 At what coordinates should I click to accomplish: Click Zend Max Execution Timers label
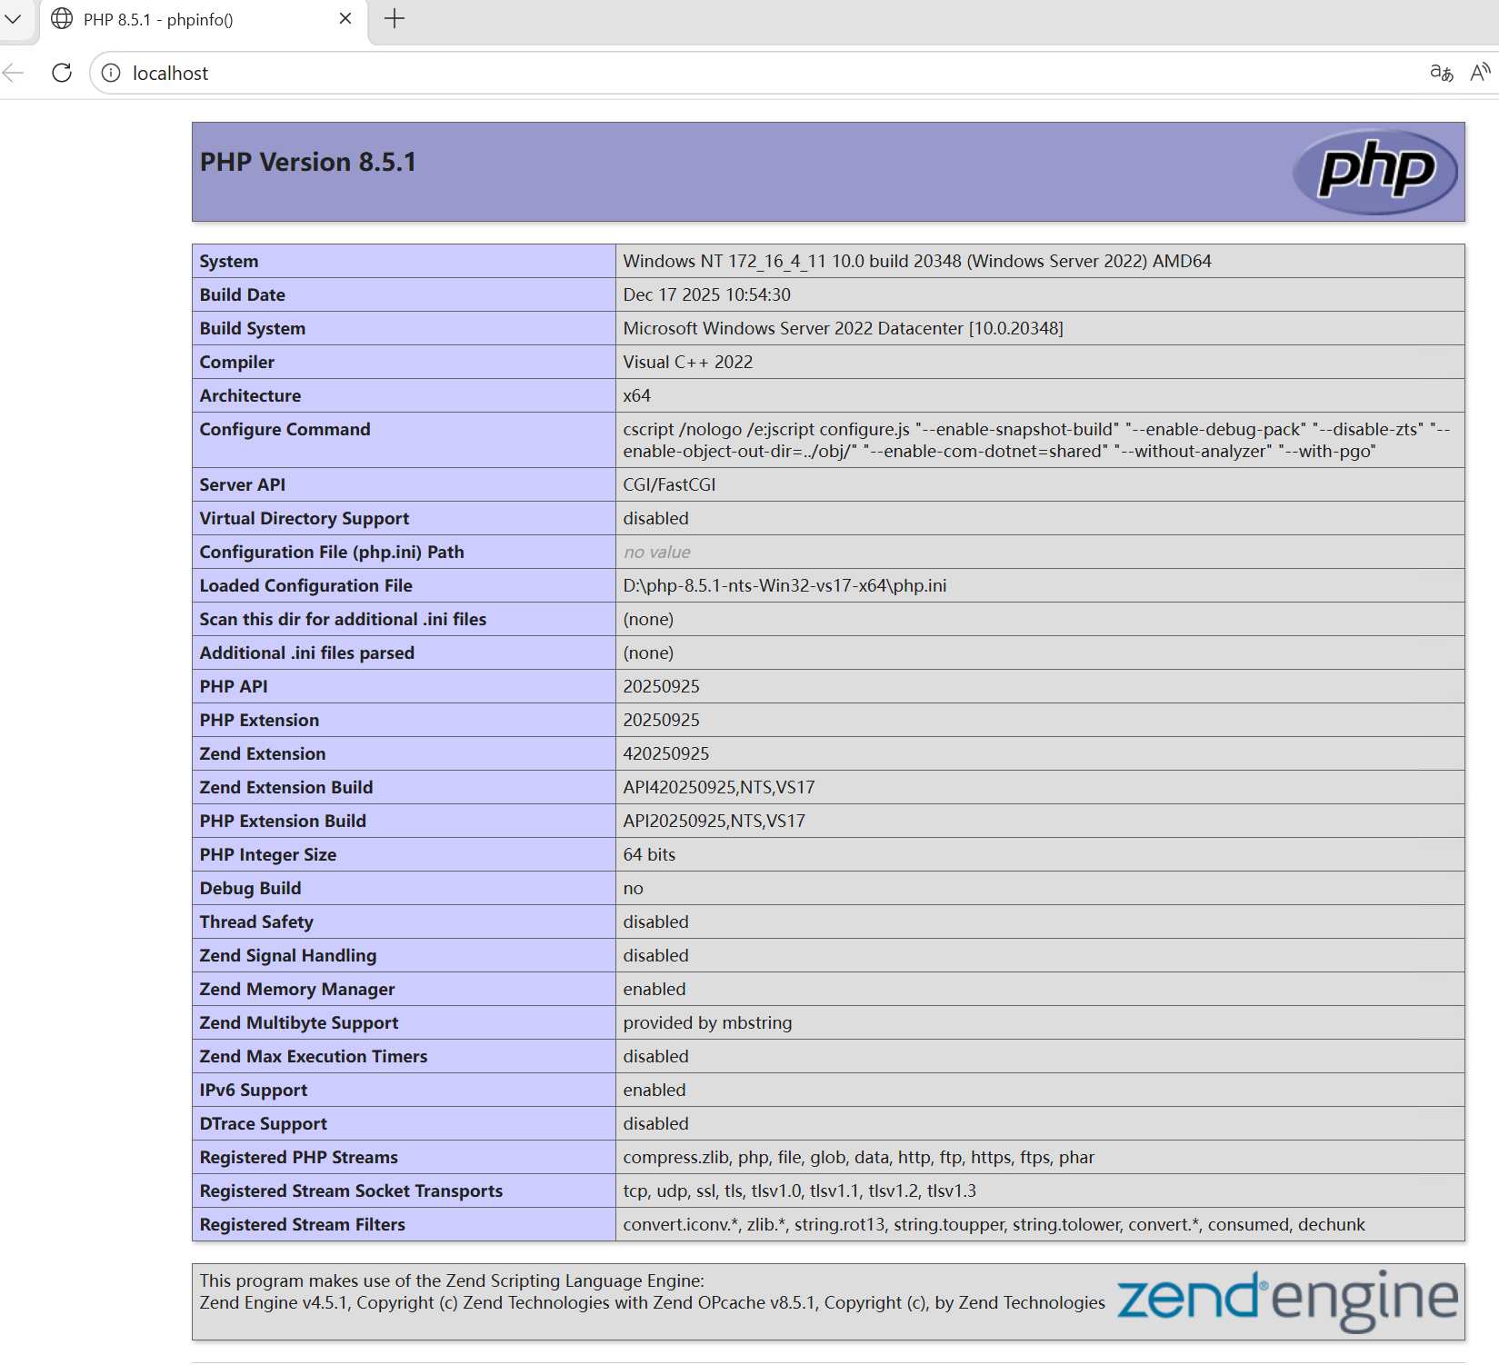[314, 1057]
